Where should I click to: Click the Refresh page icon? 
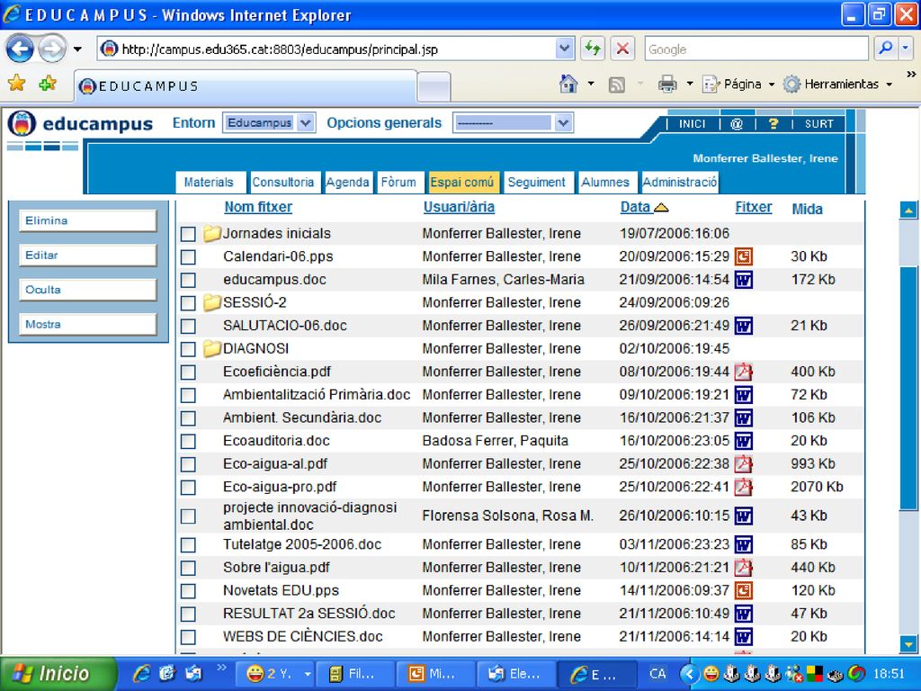[593, 49]
